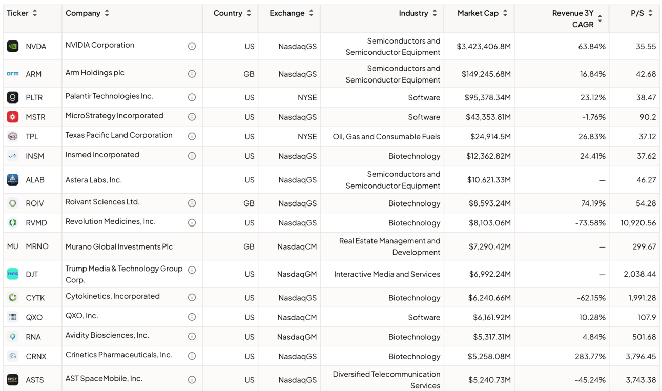Click info icon beside Trump Media

(192, 270)
